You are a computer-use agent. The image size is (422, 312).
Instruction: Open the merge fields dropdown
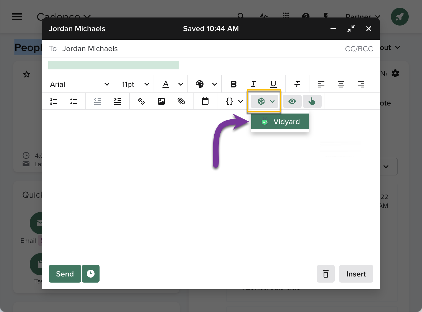click(234, 101)
